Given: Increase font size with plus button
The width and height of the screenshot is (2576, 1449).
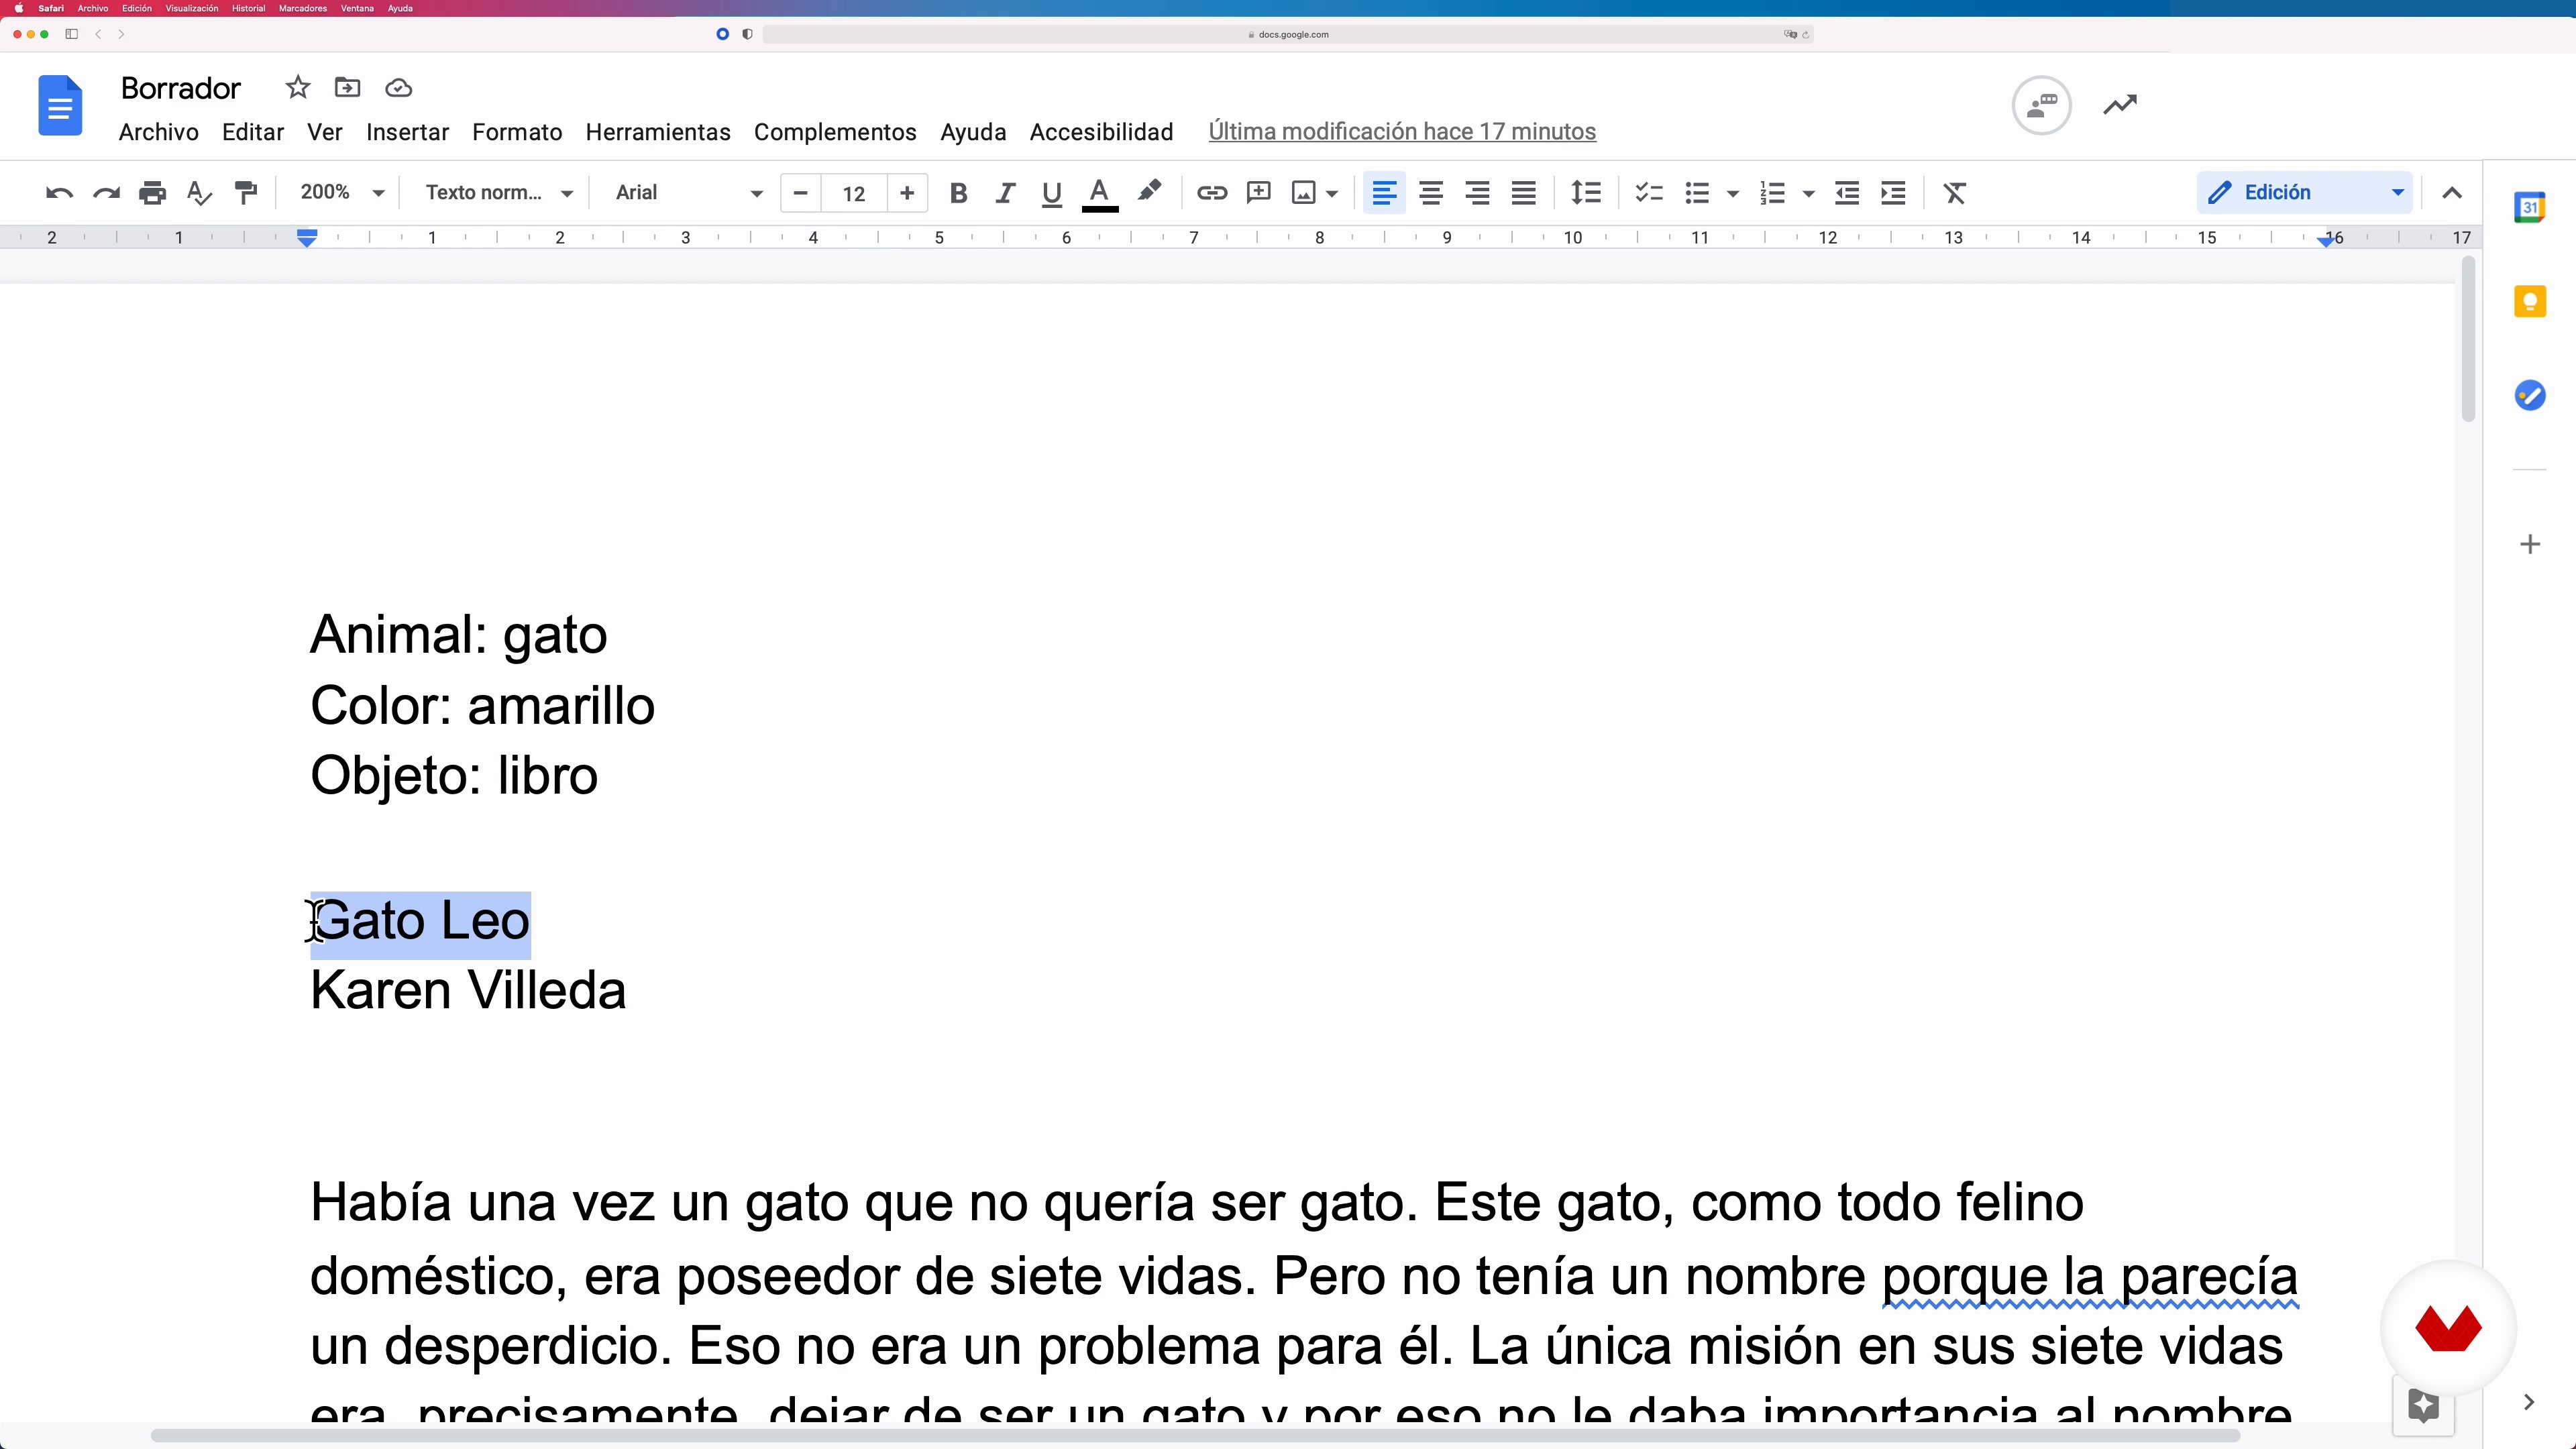Looking at the screenshot, I should pyautogui.click(x=907, y=193).
